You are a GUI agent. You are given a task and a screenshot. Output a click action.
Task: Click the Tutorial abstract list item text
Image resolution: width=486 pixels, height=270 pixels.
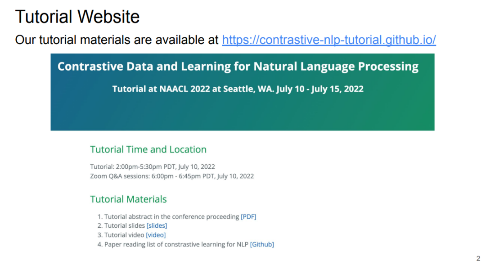(x=172, y=217)
